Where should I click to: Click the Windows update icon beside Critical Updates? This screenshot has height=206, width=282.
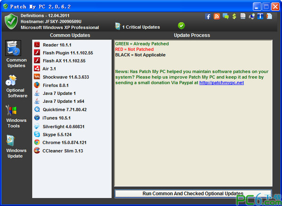coord(117,26)
